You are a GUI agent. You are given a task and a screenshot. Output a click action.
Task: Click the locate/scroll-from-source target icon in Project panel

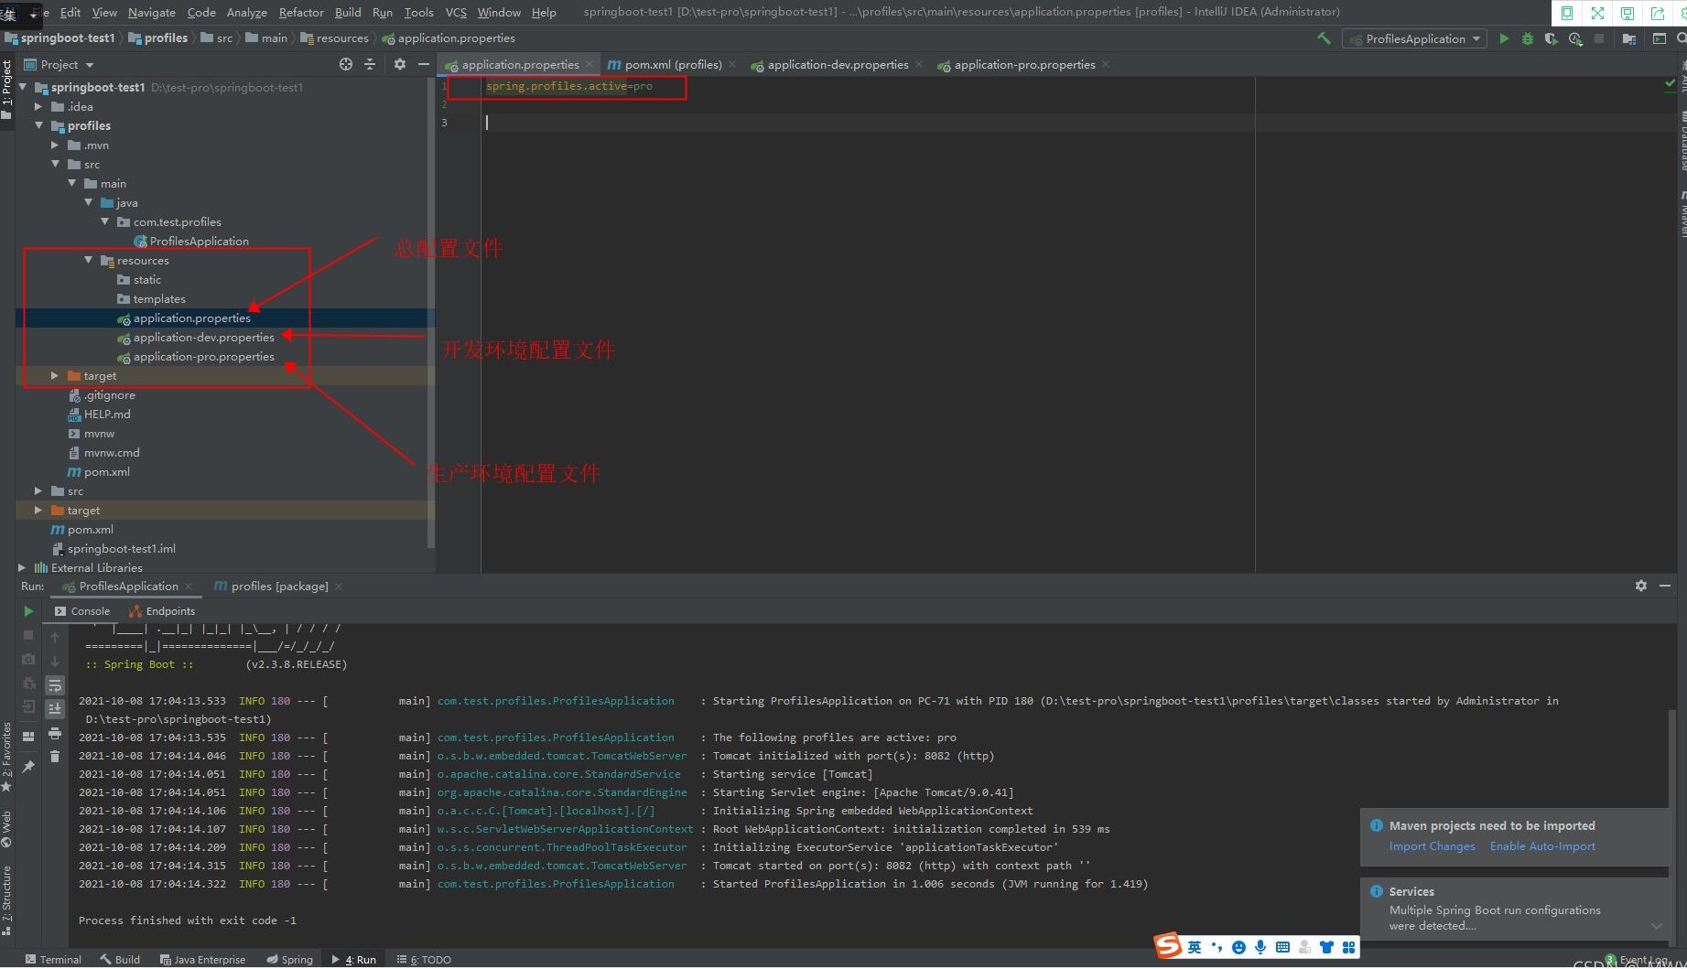tap(345, 64)
